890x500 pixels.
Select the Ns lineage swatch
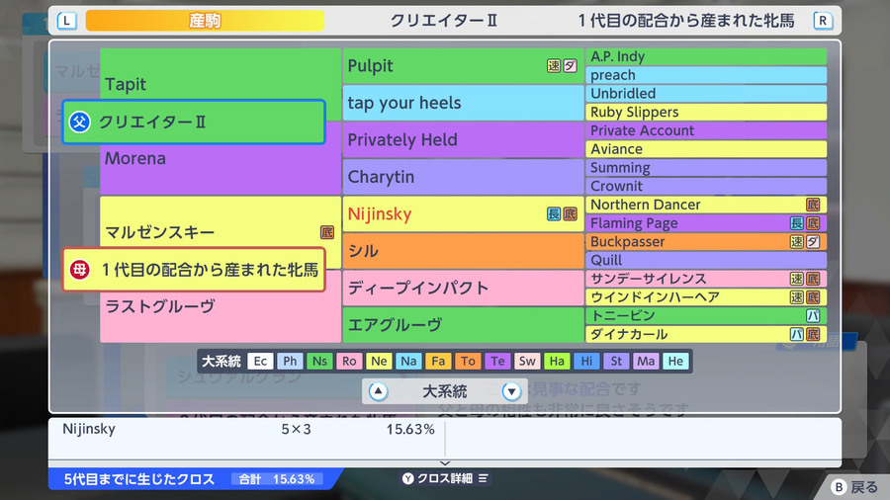pyautogui.click(x=319, y=361)
